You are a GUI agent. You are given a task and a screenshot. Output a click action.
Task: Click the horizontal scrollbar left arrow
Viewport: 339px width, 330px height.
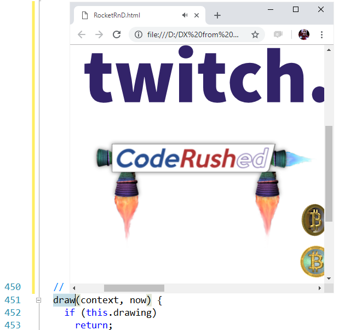pos(74,288)
